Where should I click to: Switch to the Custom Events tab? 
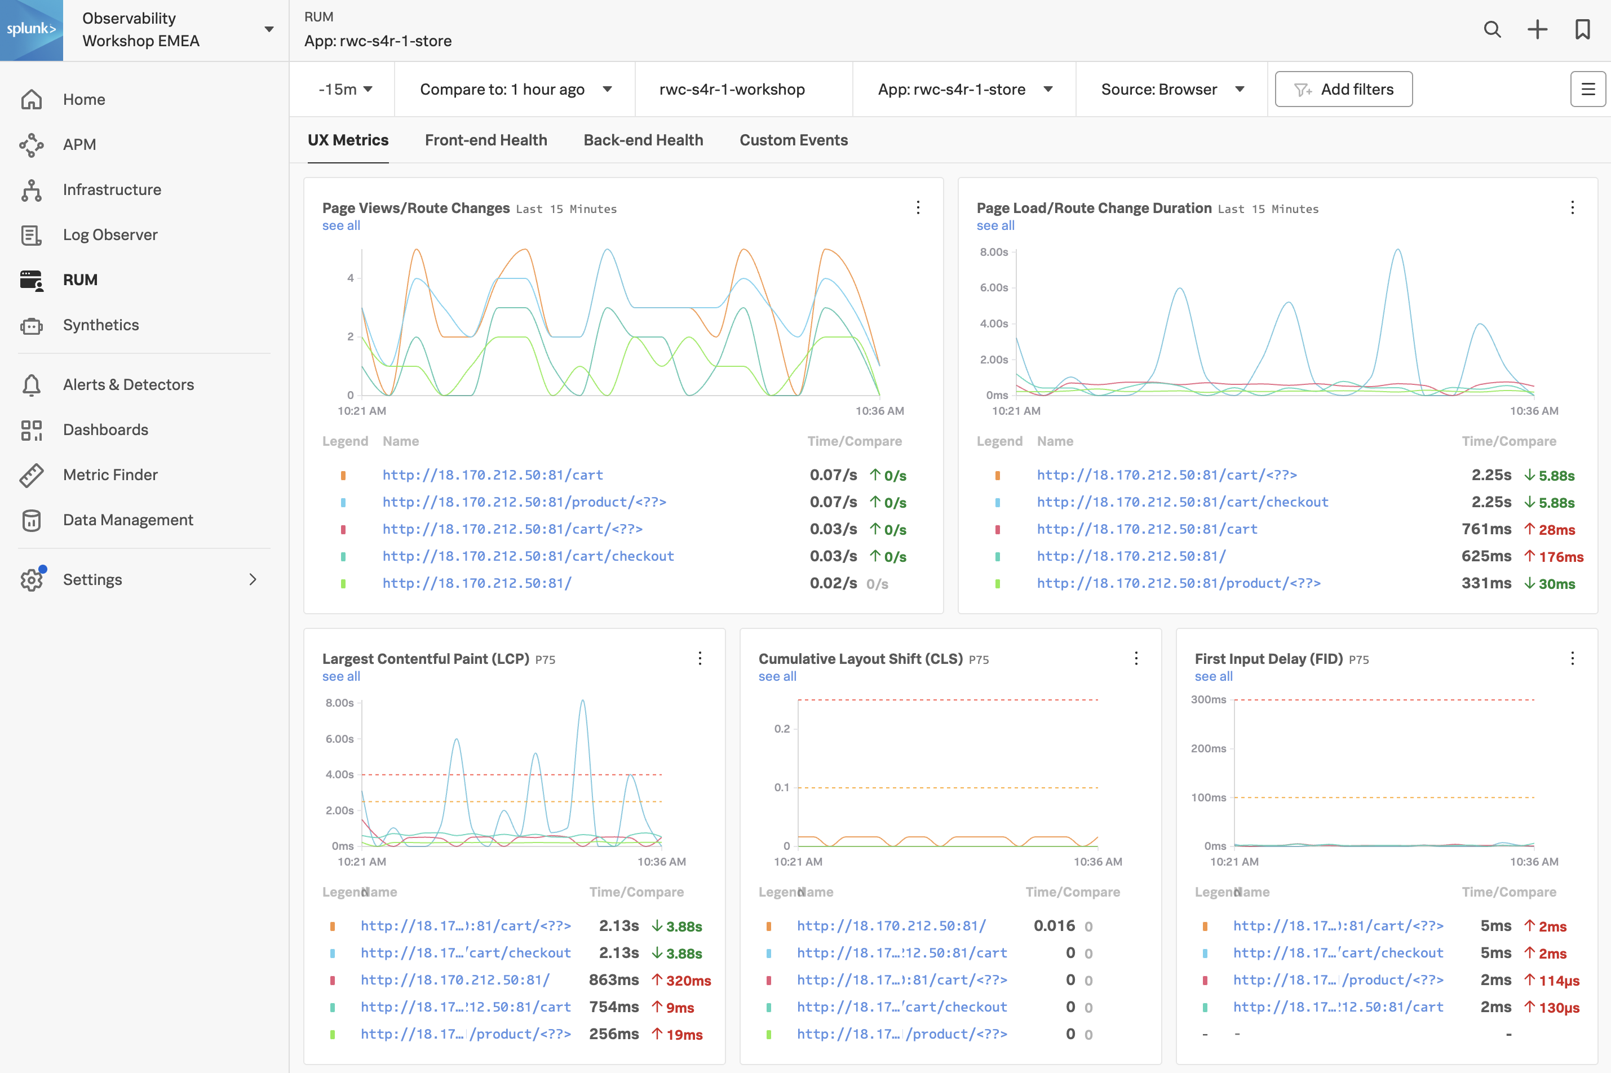(x=793, y=140)
